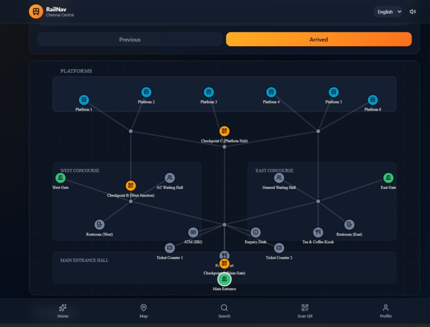The image size is (430, 327).
Task: Open the Profile tab
Action: 385,311
